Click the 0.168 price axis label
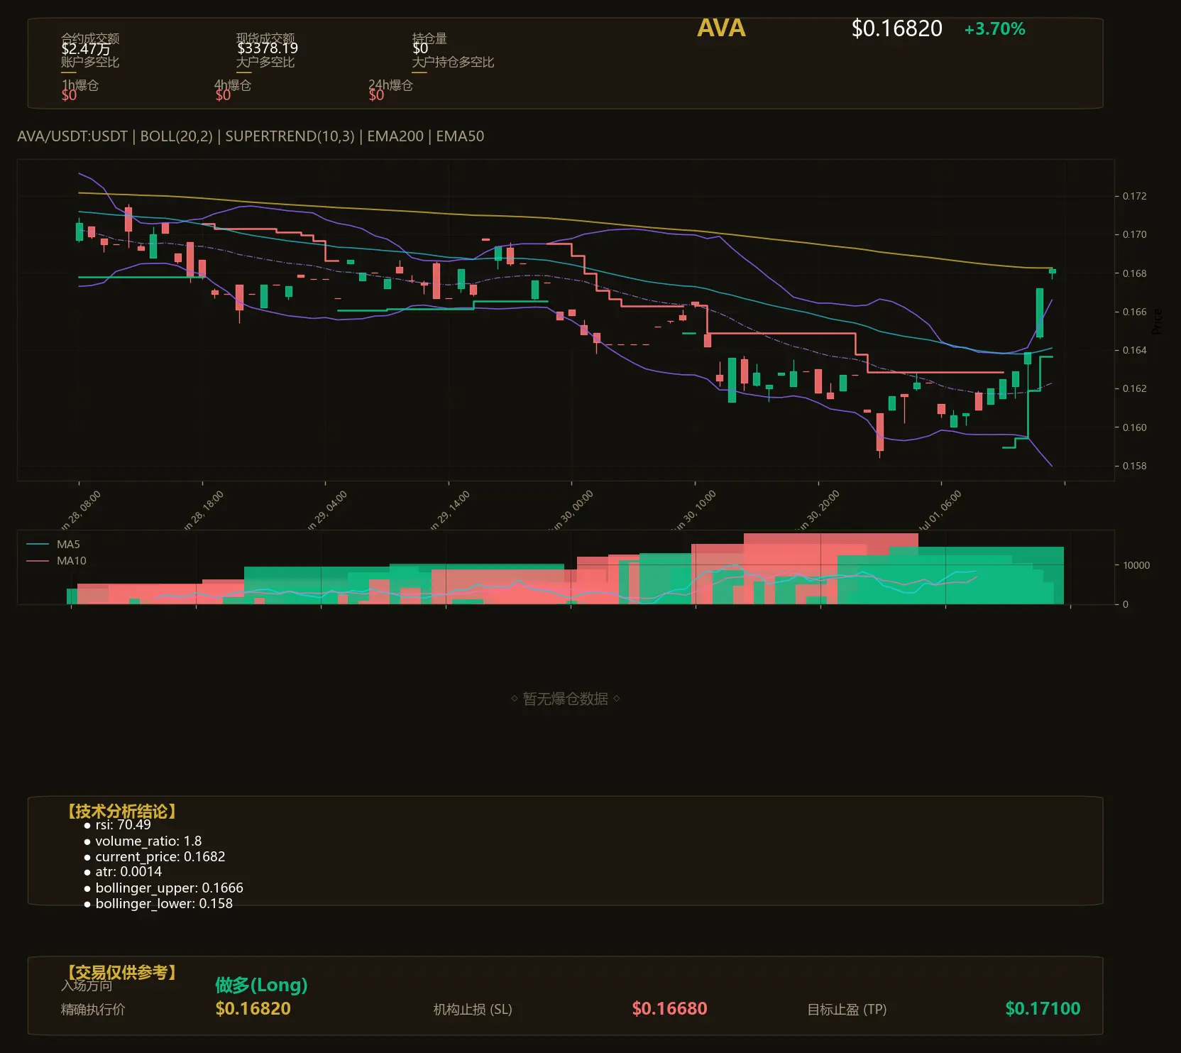Image resolution: width=1181 pixels, height=1053 pixels. click(x=1134, y=273)
